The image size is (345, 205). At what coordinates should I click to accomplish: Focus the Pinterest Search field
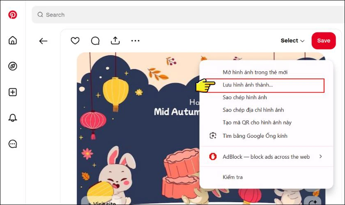point(189,15)
